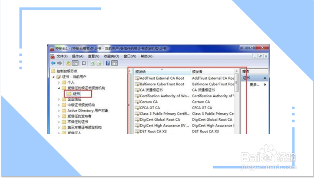This screenshot has width=314, height=178.
Task: Click the AddTrust External CA Root certificate icon
Action: click(137, 78)
